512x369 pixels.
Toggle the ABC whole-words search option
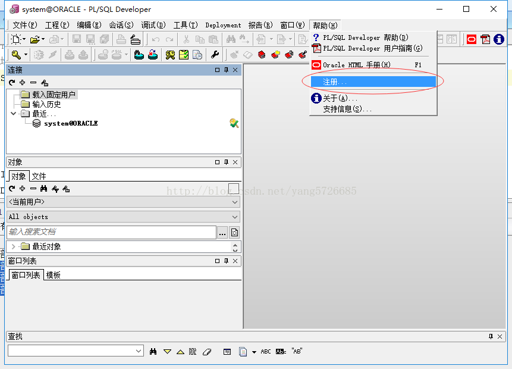pos(266,351)
